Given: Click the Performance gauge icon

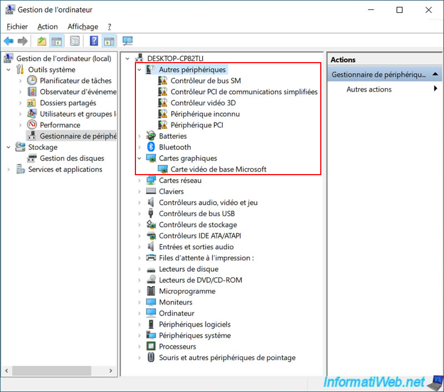Looking at the screenshot, I should 32,125.
